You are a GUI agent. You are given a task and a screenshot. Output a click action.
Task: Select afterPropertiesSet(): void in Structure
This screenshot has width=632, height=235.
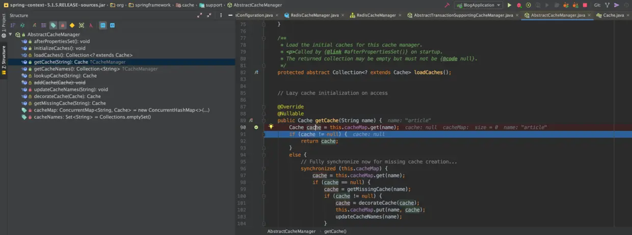[62, 41]
